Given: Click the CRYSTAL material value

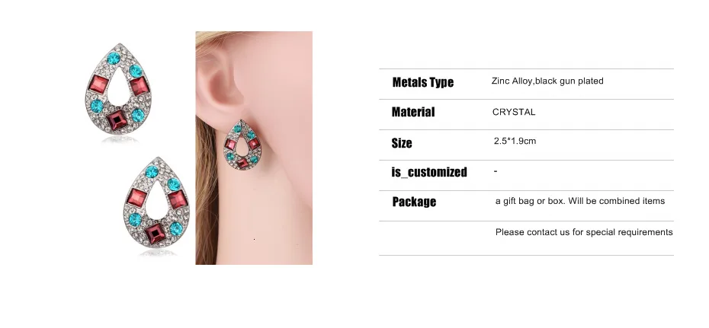Looking at the screenshot, I should tap(514, 112).
